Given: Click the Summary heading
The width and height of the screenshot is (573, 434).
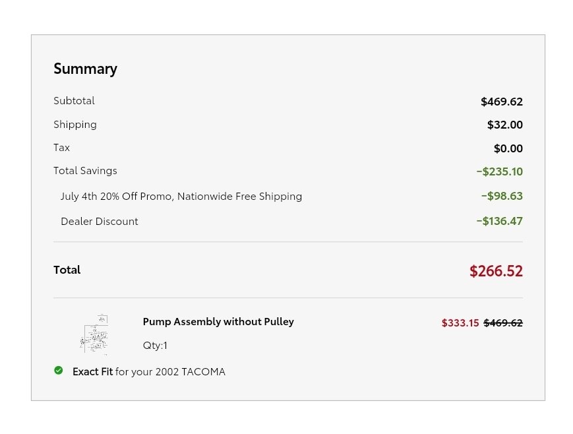Looking at the screenshot, I should (x=85, y=69).
